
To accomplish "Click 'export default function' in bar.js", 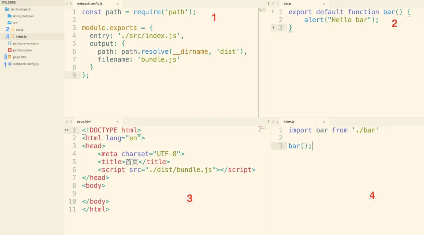I will pos(334,12).
